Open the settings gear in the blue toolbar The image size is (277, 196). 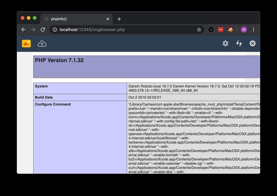click(x=225, y=43)
